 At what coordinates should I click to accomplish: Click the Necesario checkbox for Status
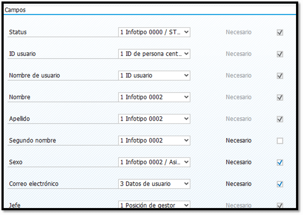pos(280,32)
